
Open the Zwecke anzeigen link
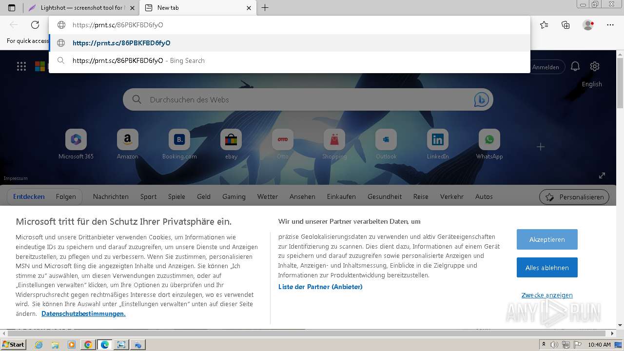[x=547, y=295]
